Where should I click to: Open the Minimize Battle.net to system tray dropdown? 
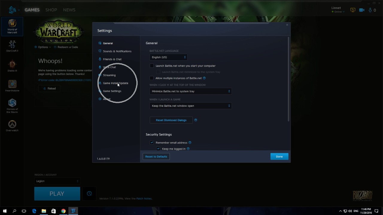191,91
